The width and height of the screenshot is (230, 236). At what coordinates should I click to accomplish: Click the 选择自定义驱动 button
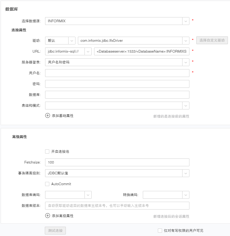click(212, 40)
